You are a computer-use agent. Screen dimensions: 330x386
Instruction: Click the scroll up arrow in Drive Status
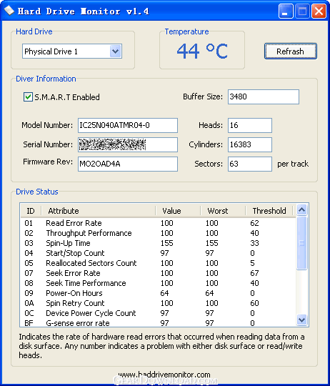(301, 210)
